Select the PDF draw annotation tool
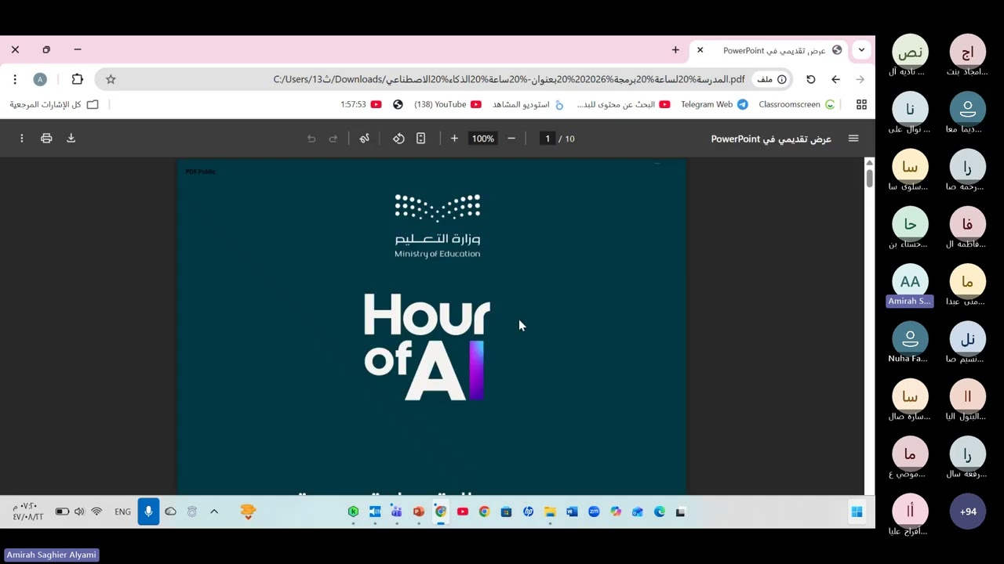 coord(364,139)
